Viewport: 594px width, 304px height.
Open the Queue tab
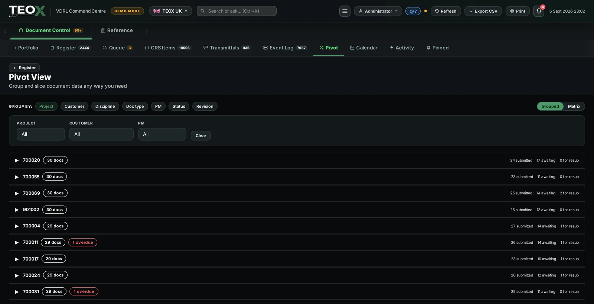click(x=117, y=48)
